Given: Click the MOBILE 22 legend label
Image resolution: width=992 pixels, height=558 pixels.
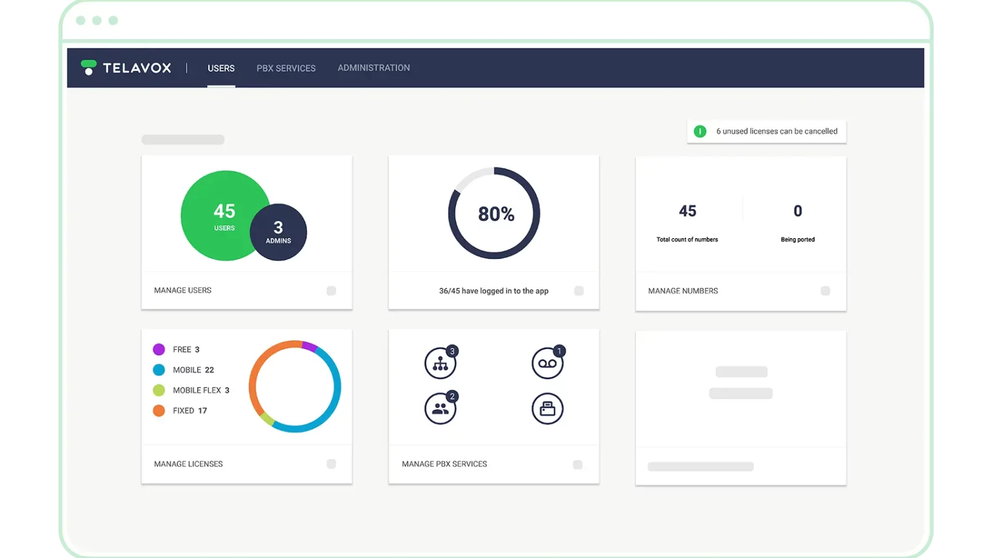Looking at the screenshot, I should (x=193, y=370).
